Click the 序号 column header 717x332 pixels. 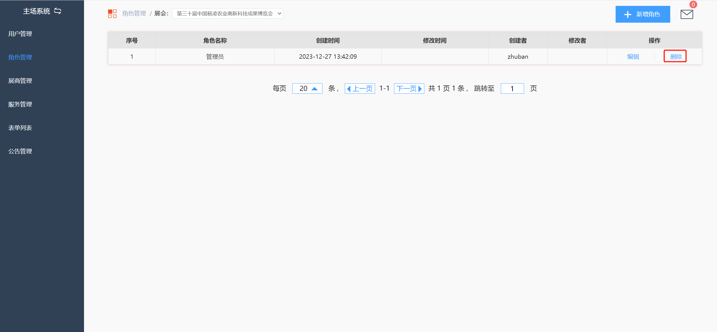click(132, 41)
